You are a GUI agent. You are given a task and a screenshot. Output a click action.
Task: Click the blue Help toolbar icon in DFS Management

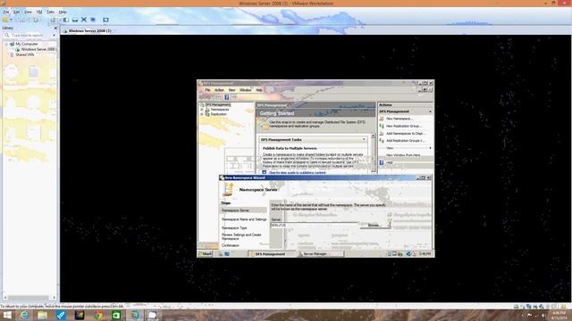[226, 97]
